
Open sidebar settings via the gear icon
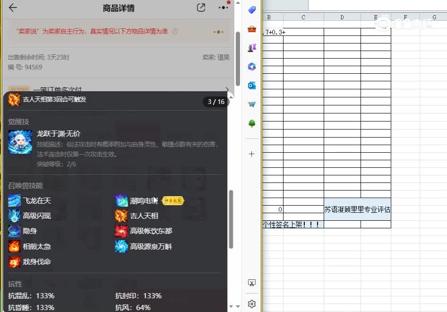click(251, 303)
